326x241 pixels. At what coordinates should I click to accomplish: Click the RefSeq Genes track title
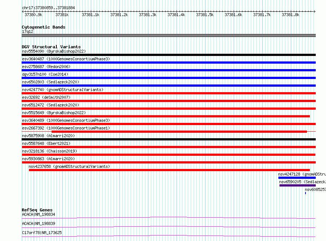[37, 210]
